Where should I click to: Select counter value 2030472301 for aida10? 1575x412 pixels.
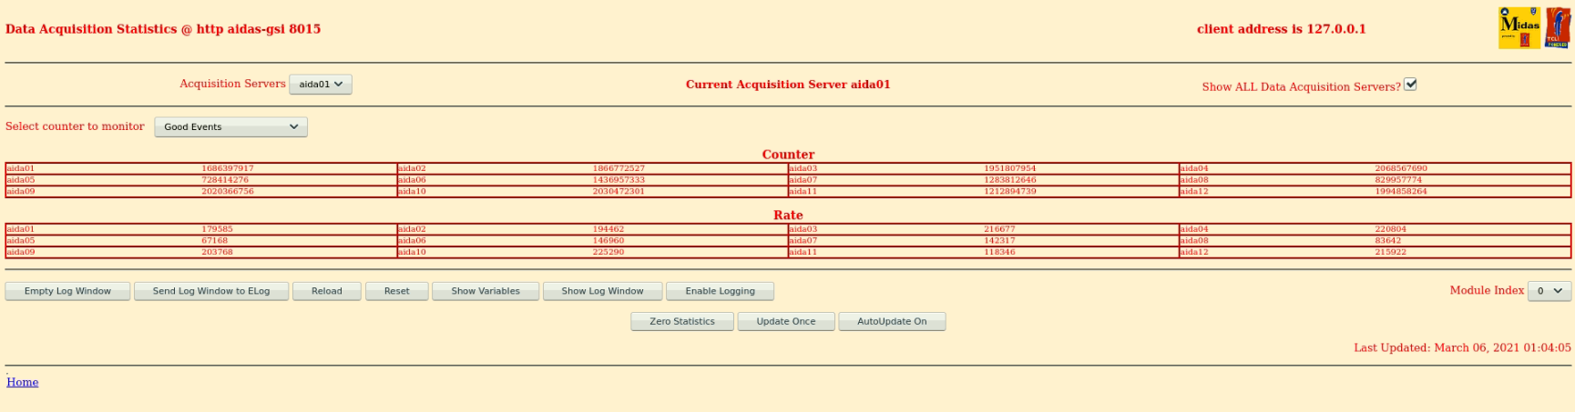coord(619,192)
